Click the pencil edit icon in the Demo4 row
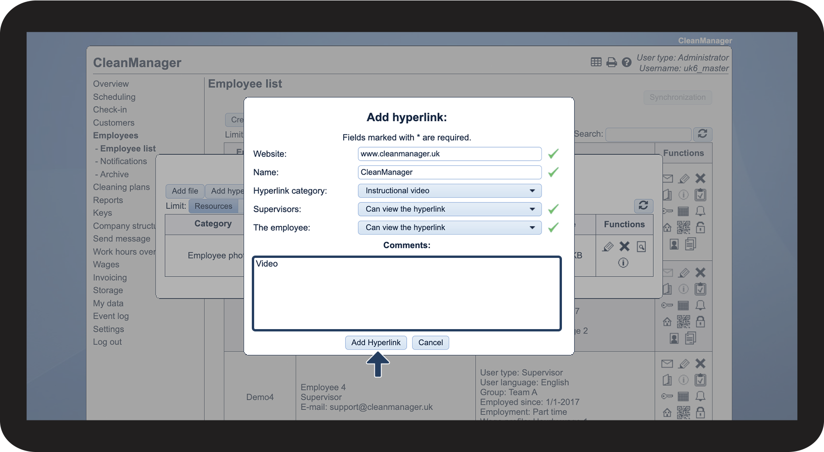The image size is (824, 452). (684, 364)
